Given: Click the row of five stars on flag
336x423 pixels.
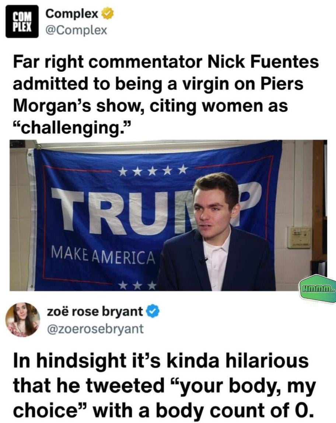Looking at the screenshot, I should [x=153, y=170].
